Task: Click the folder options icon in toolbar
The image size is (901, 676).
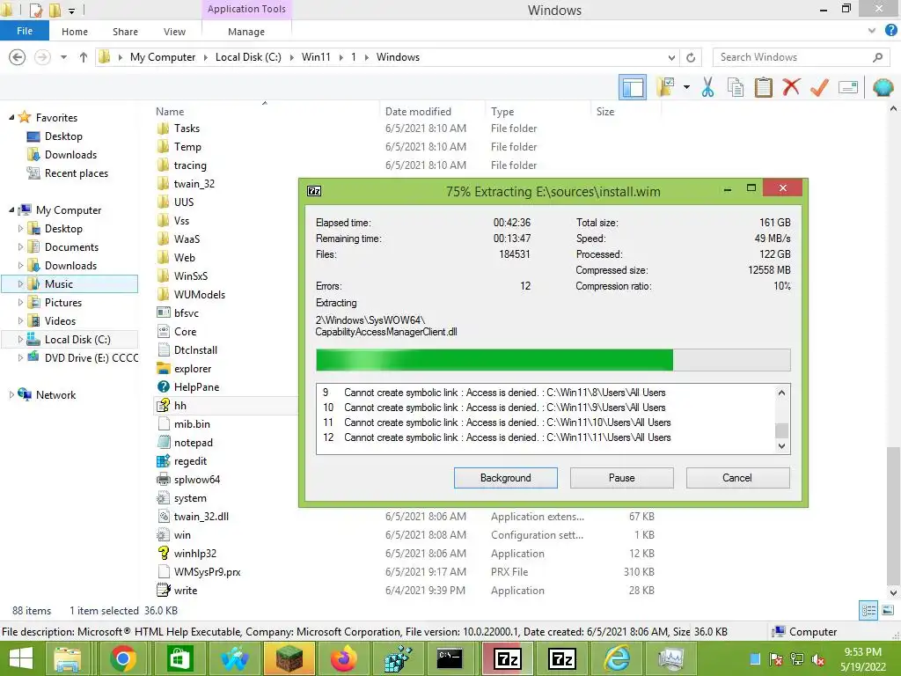Action: [665, 87]
